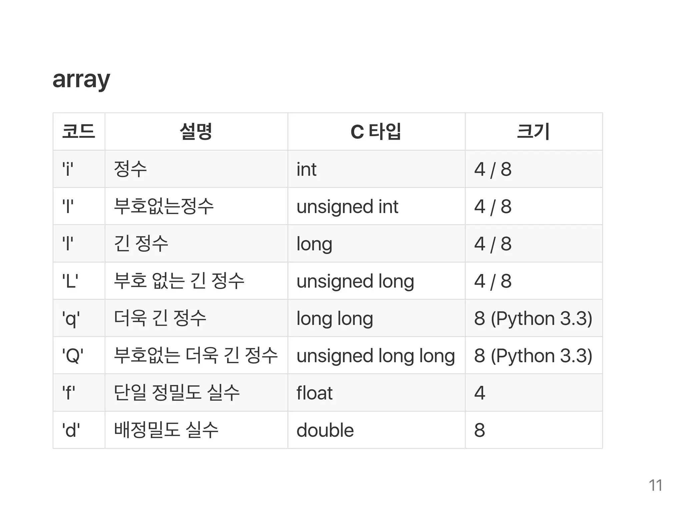Screen dimensions: 683x512
Task: Click the 'long long' C type cell
Action: point(334,319)
